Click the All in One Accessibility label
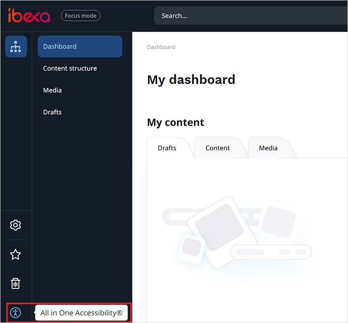Screen dimensions: 348x323 [x=81, y=313]
